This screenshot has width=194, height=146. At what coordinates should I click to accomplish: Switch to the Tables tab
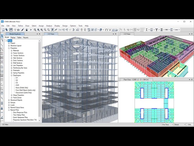click(x=19, y=38)
